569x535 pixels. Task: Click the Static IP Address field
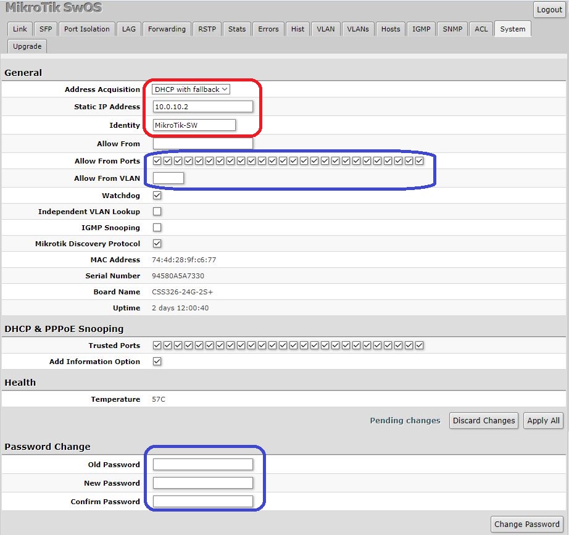(x=202, y=107)
